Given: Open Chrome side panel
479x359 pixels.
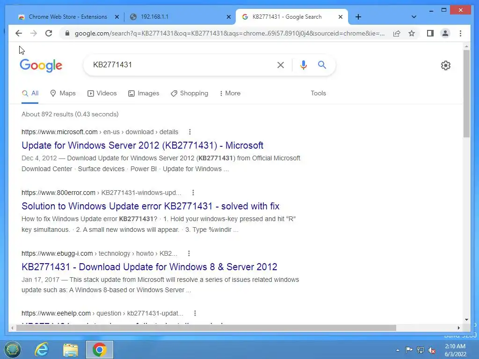Looking at the screenshot, I should click(x=430, y=33).
